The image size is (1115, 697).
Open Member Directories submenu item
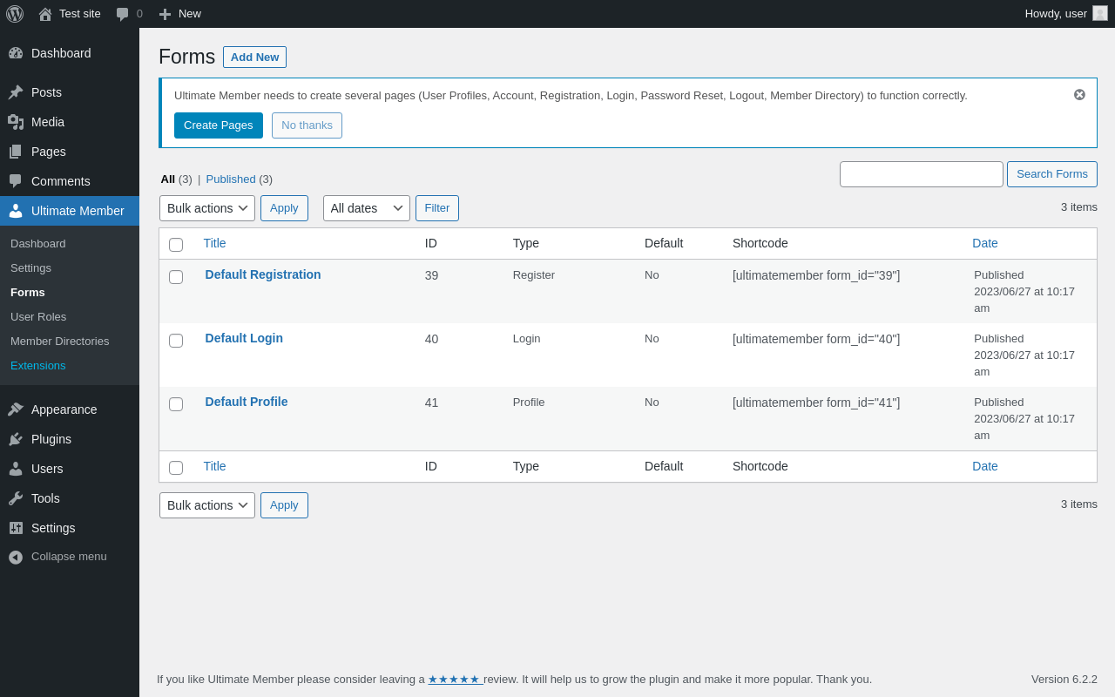[59, 342]
